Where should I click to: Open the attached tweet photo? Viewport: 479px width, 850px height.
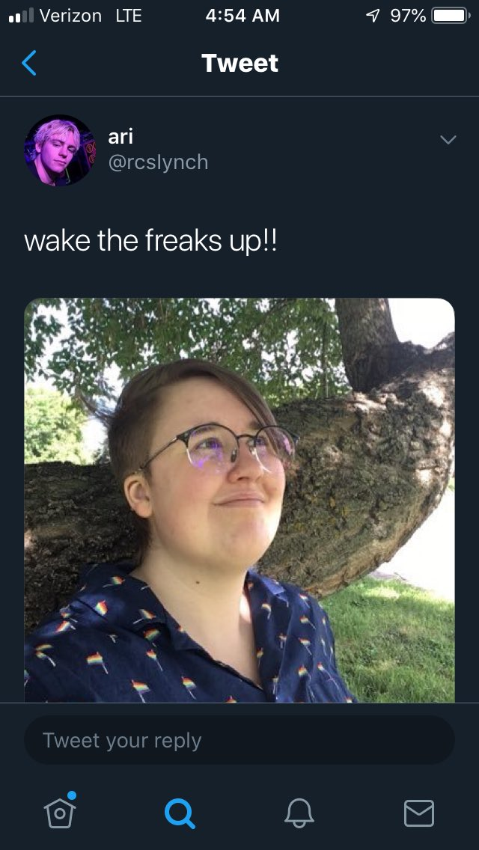[239, 501]
